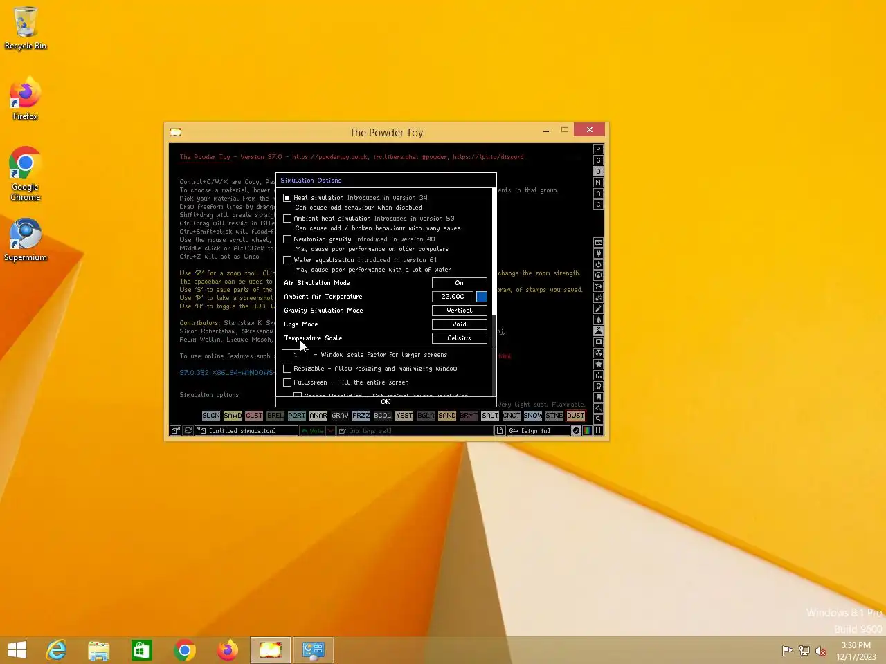Open the Powered Materials category
Viewport: 886px width, 664px height.
pyautogui.click(x=599, y=264)
